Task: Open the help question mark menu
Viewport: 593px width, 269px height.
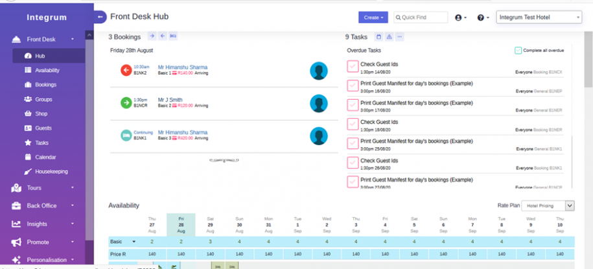Action: click(483, 18)
